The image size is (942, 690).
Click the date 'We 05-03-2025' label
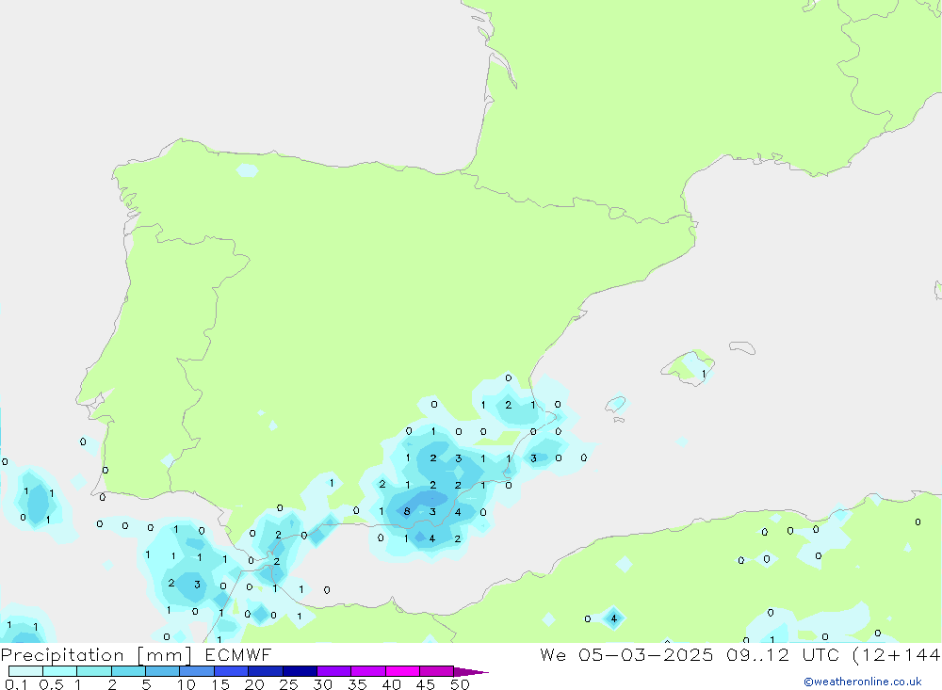[x=626, y=654]
